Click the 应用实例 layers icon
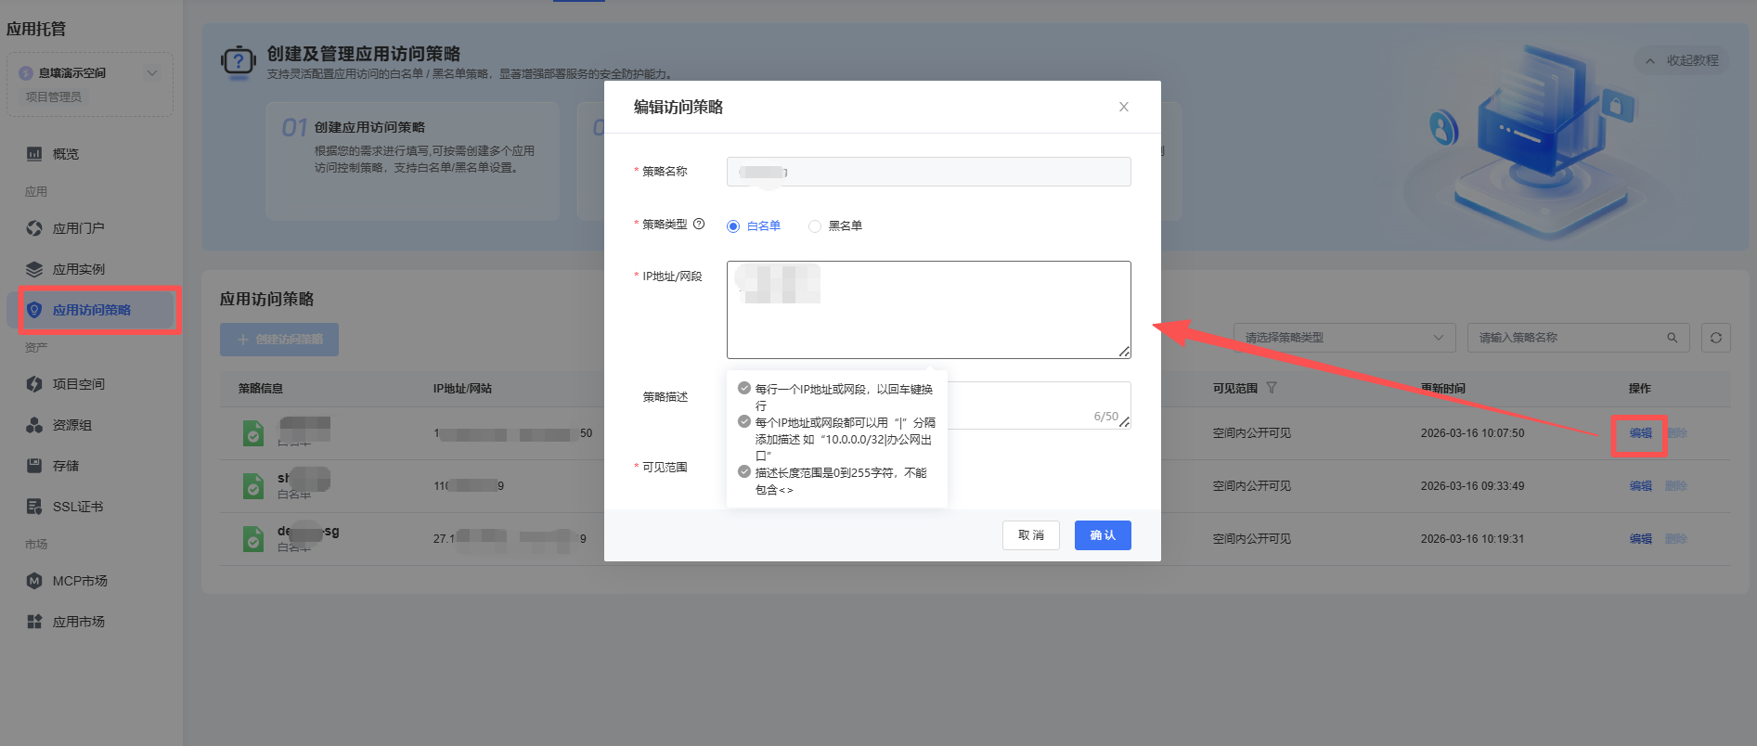1757x746 pixels. [34, 269]
